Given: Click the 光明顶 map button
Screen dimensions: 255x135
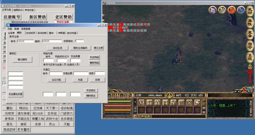Looking at the screenshot, I should click(x=9, y=113).
